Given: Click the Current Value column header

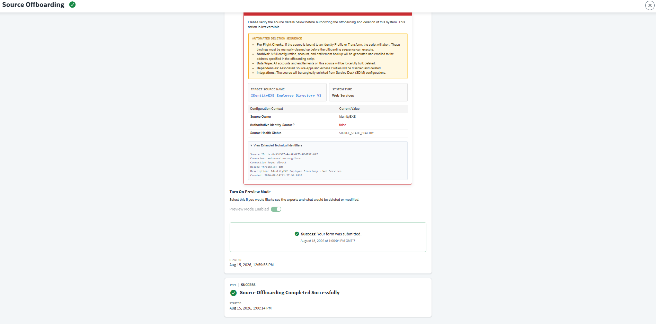Looking at the screenshot, I should pyautogui.click(x=349, y=109).
